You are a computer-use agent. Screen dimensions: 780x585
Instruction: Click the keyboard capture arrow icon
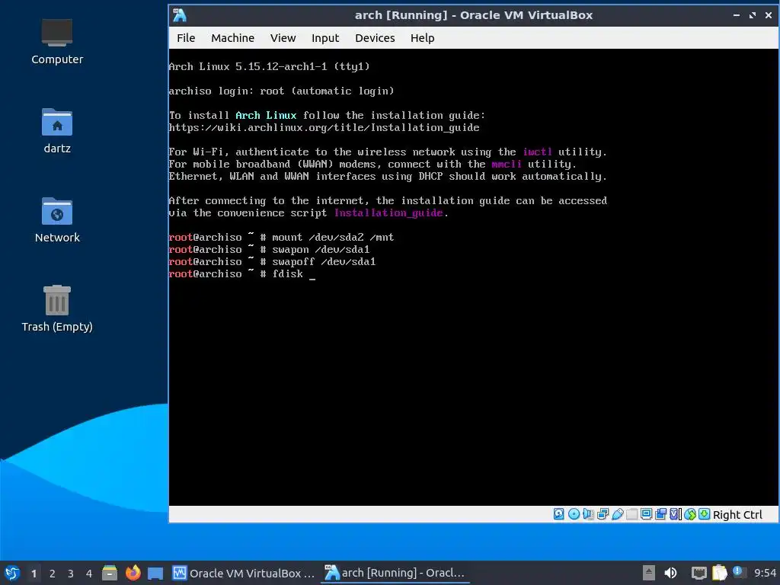[x=705, y=514]
